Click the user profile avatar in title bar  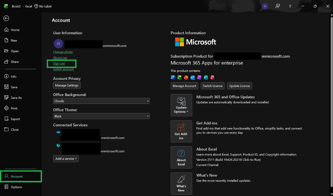[x=265, y=7]
